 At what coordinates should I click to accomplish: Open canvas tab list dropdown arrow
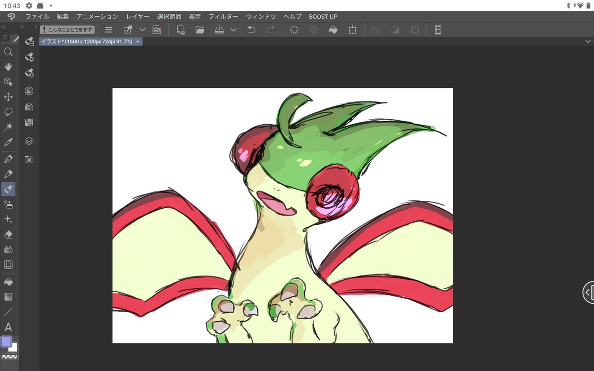pyautogui.click(x=588, y=42)
